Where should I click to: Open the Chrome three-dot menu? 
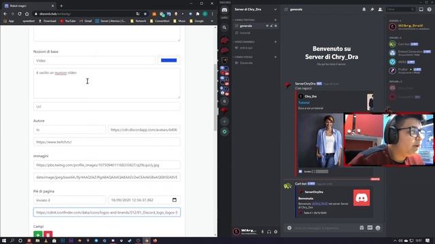point(212,14)
